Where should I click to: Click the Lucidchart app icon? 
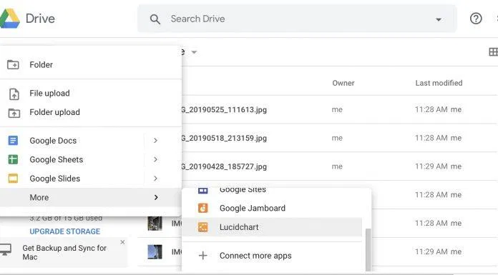pyautogui.click(x=203, y=227)
